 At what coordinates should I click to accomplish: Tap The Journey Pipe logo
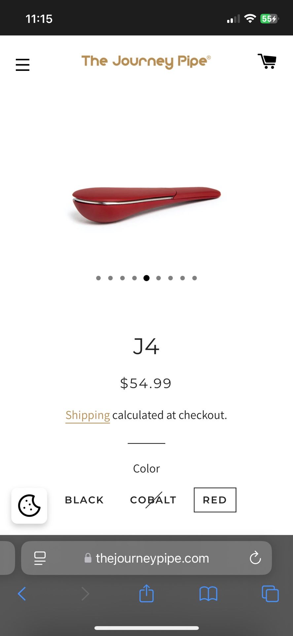[146, 62]
